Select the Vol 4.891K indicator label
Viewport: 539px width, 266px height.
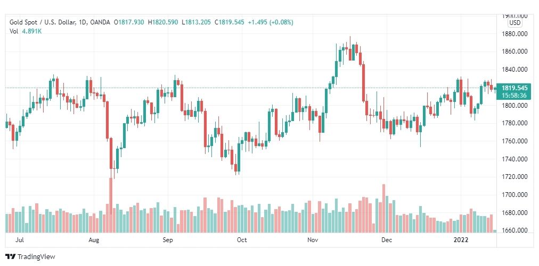coord(26,31)
